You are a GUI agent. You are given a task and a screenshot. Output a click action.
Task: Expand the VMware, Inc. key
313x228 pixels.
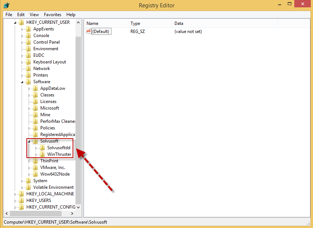pyautogui.click(x=29, y=168)
